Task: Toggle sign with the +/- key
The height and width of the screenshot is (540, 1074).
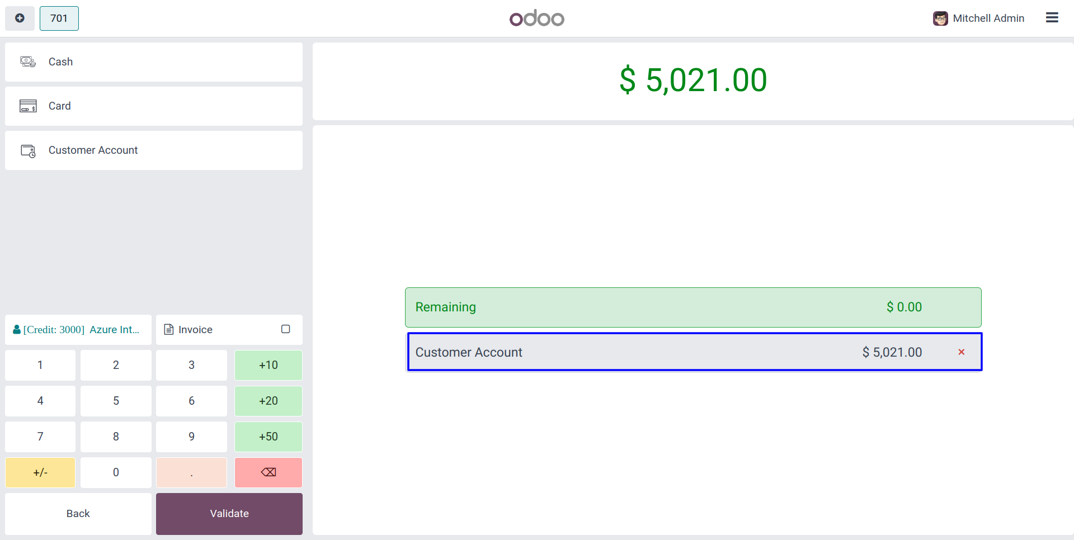Action: point(40,472)
